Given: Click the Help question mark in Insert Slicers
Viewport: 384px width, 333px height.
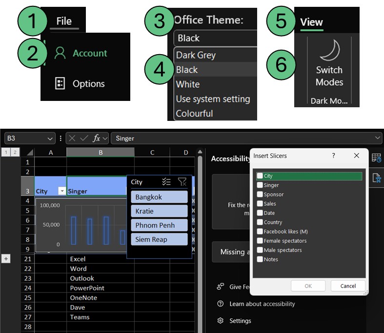Looking at the screenshot, I should pyautogui.click(x=333, y=156).
